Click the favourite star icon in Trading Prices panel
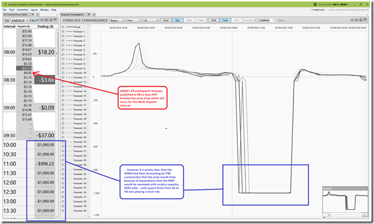The height and width of the screenshot is (224, 374). point(37,20)
